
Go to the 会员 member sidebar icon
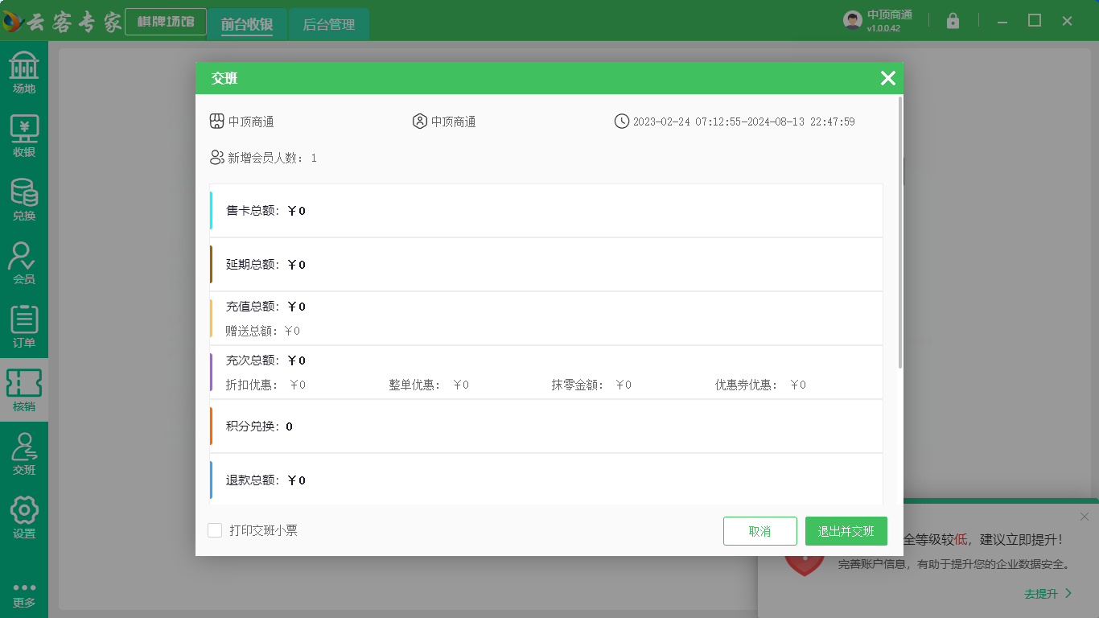coord(24,263)
